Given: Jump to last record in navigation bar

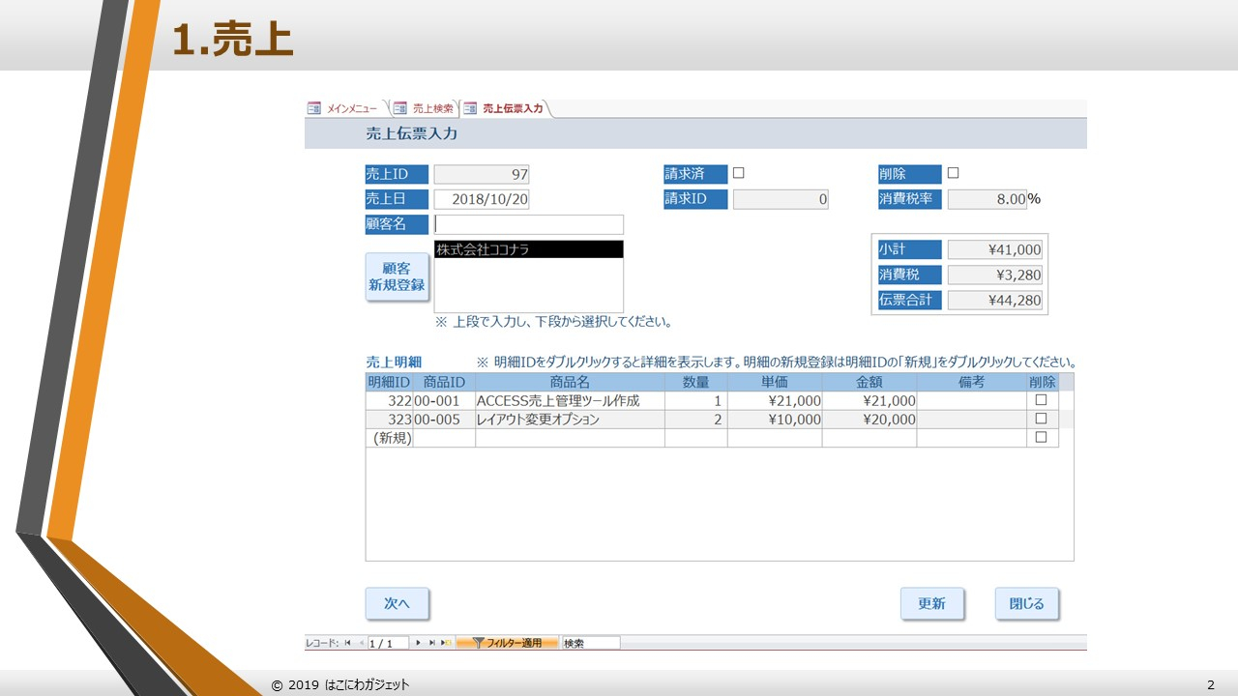Looking at the screenshot, I should tap(431, 643).
